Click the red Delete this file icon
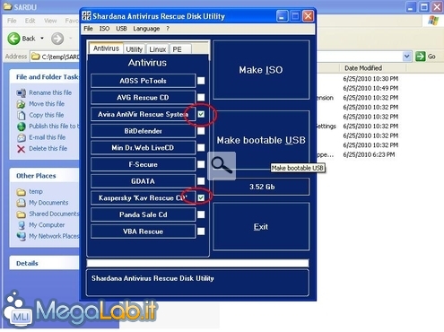444x332 pixels. [x=21, y=149]
